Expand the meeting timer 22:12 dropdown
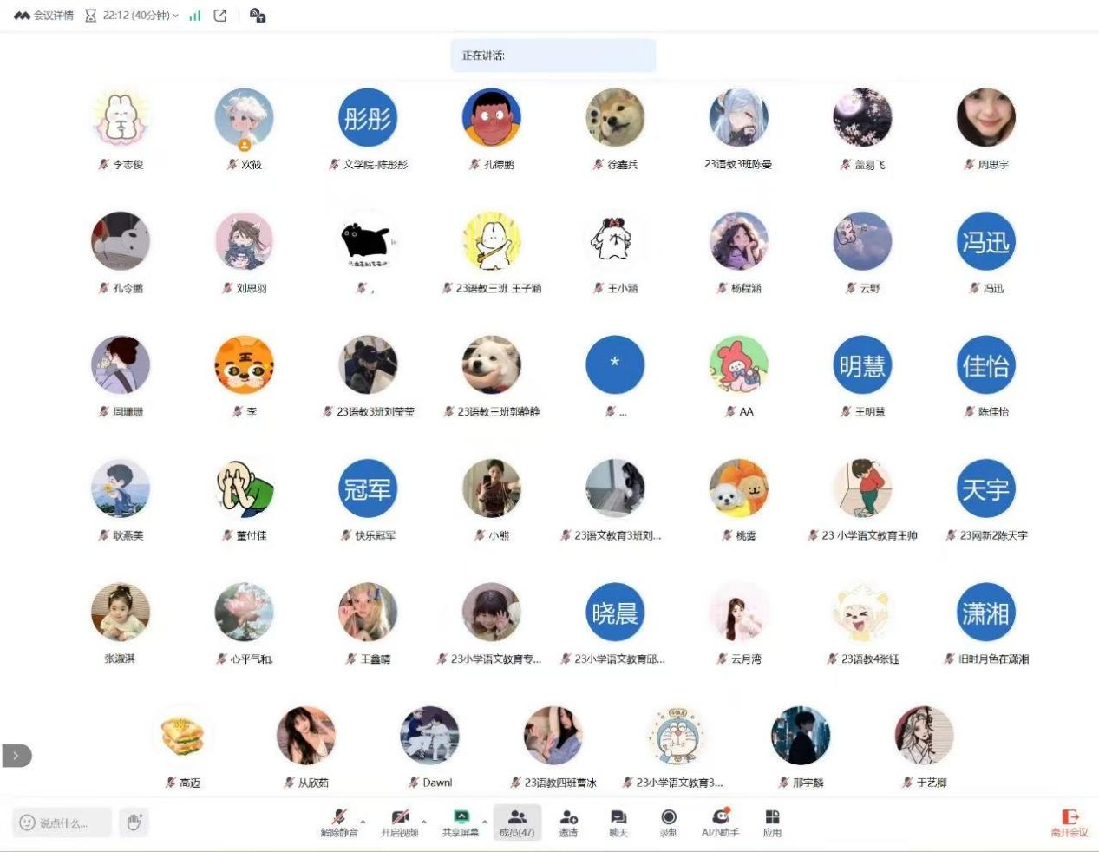 point(175,16)
